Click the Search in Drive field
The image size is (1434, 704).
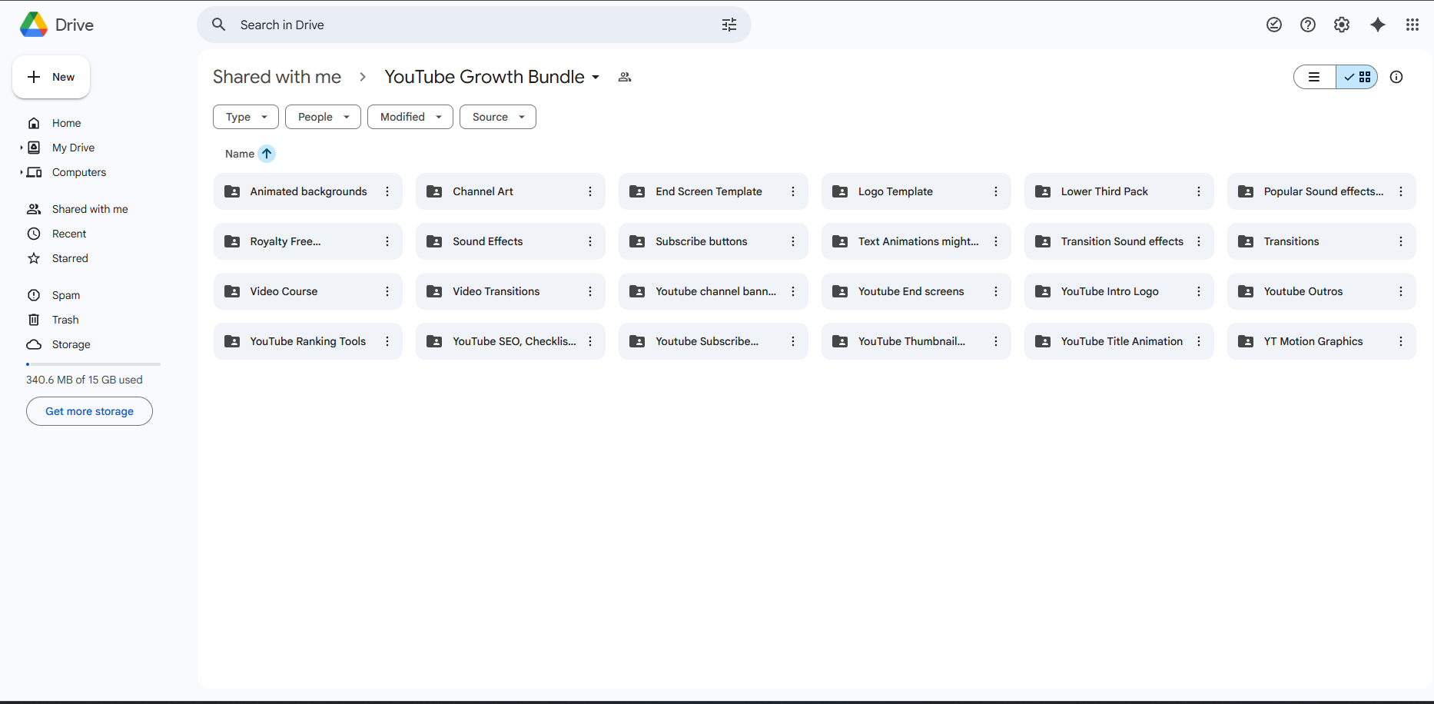(474, 25)
